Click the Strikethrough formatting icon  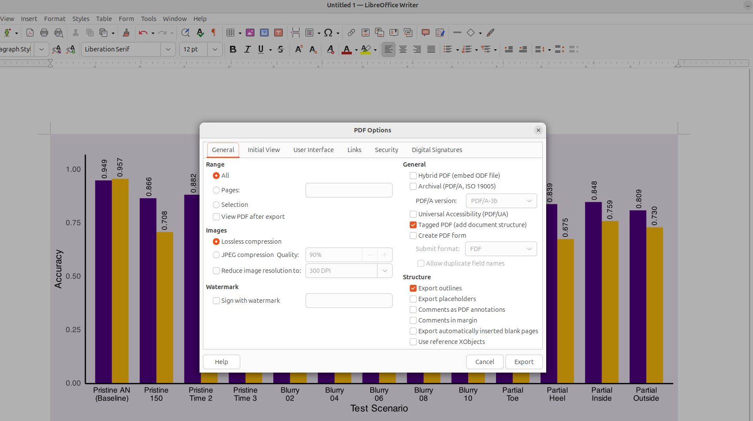pyautogui.click(x=281, y=49)
